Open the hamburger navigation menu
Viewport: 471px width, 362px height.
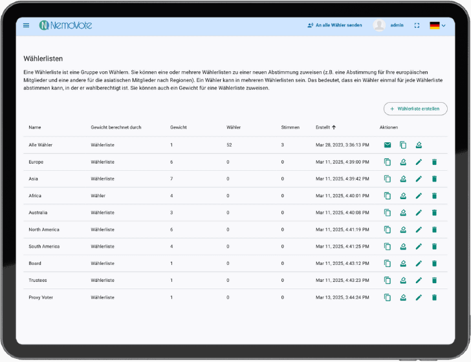point(26,25)
